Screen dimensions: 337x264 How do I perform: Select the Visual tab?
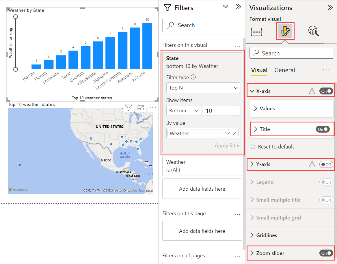259,70
